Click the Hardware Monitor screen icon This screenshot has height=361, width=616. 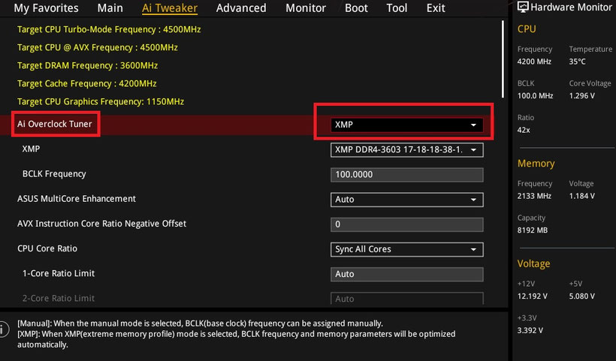click(x=523, y=7)
